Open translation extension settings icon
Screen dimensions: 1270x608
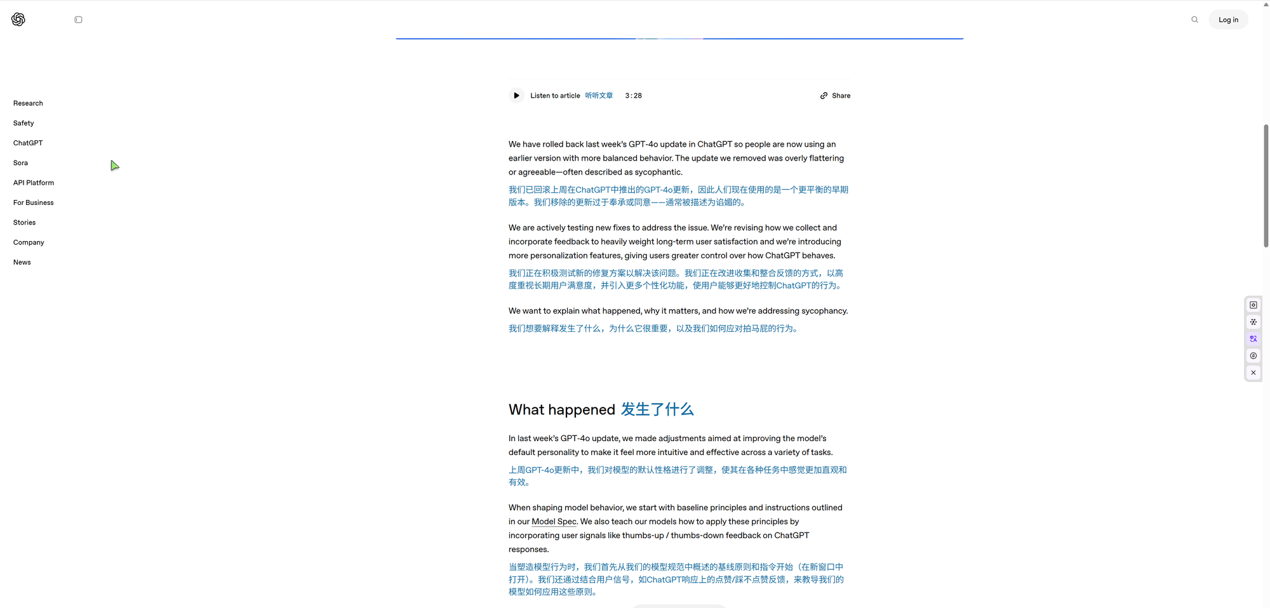coord(1253,305)
